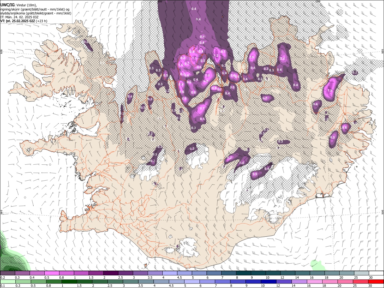Image resolution: width=384 pixels, height=288 pixels.
Task: Select the darkest purple 2–2.5 snow legend swatch
Action: click(110, 273)
